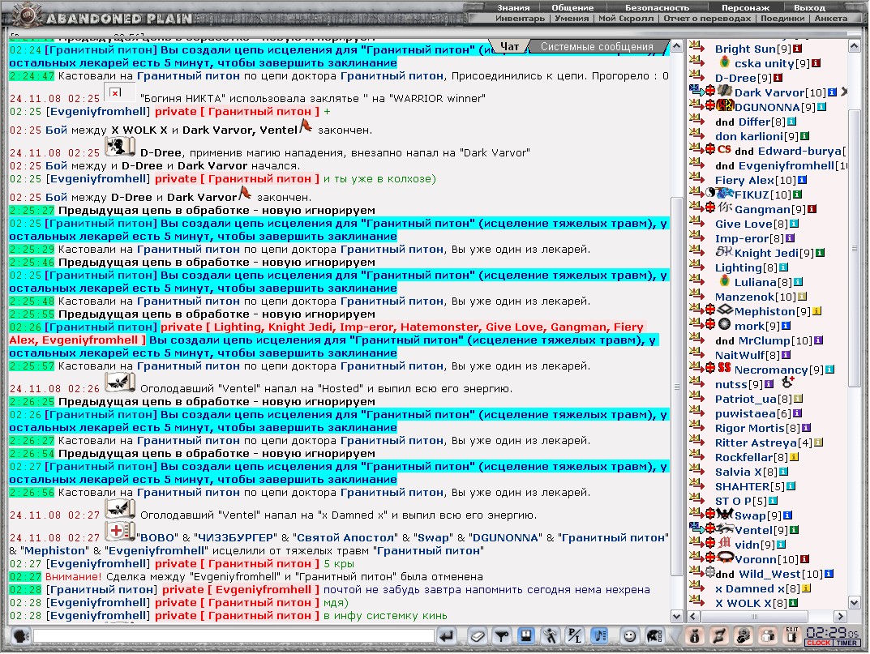The image size is (870, 654).
Task: Open the chat filter funnel icon
Action: pos(502,635)
